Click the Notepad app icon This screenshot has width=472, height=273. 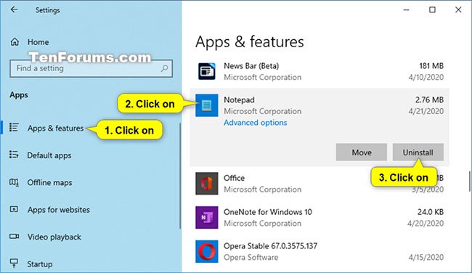click(206, 105)
